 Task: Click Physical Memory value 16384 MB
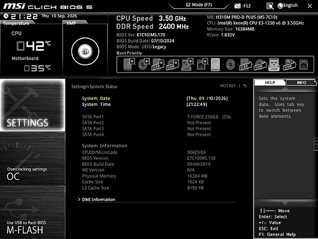197,176
